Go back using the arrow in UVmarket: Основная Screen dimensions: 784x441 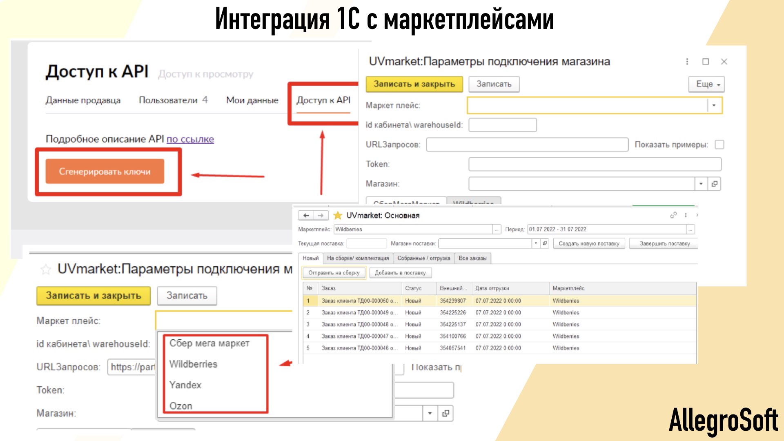click(x=306, y=215)
